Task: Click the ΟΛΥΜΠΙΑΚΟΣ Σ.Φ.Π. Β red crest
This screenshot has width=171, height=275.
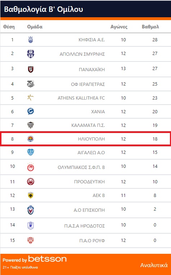Action: click(x=31, y=167)
